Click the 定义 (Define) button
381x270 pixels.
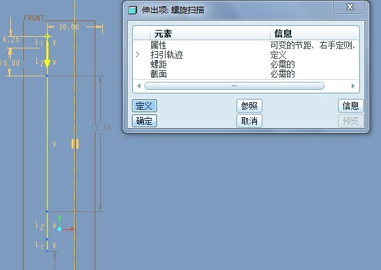[x=144, y=106]
